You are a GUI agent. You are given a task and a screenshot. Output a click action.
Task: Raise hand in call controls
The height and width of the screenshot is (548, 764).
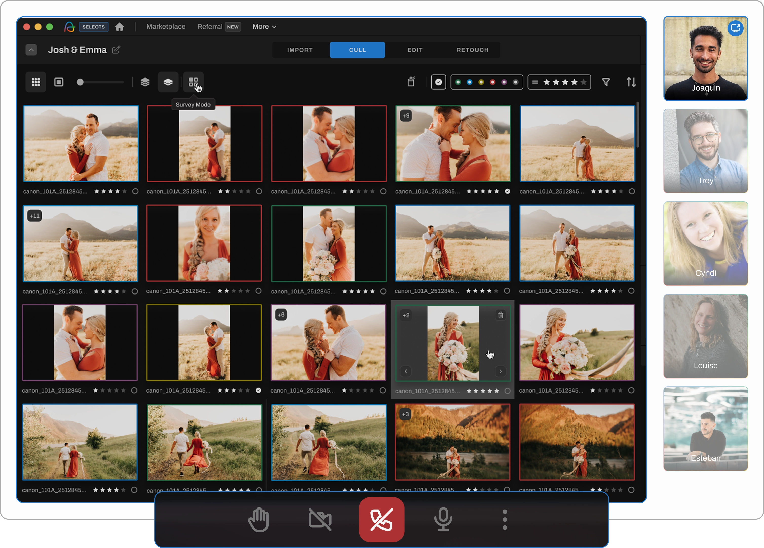tap(258, 520)
